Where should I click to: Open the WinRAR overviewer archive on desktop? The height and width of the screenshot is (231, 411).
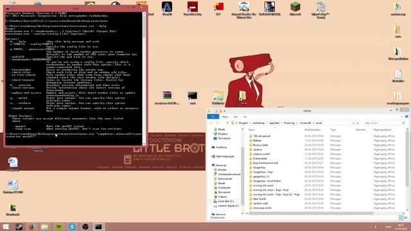[167, 96]
